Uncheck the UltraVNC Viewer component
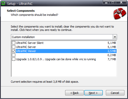The width and height of the screenshot is (128, 99). point(13,51)
